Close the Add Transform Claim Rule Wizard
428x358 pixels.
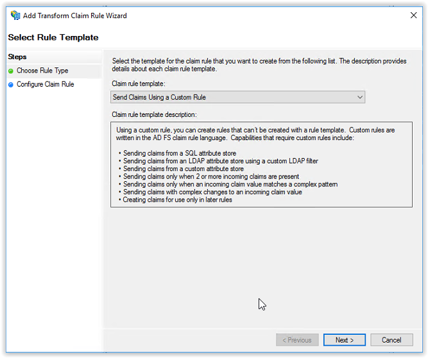point(413,15)
